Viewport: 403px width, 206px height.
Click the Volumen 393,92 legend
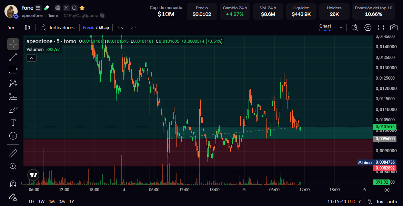43,50
